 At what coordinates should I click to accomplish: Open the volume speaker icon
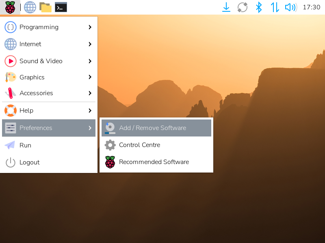click(x=290, y=7)
